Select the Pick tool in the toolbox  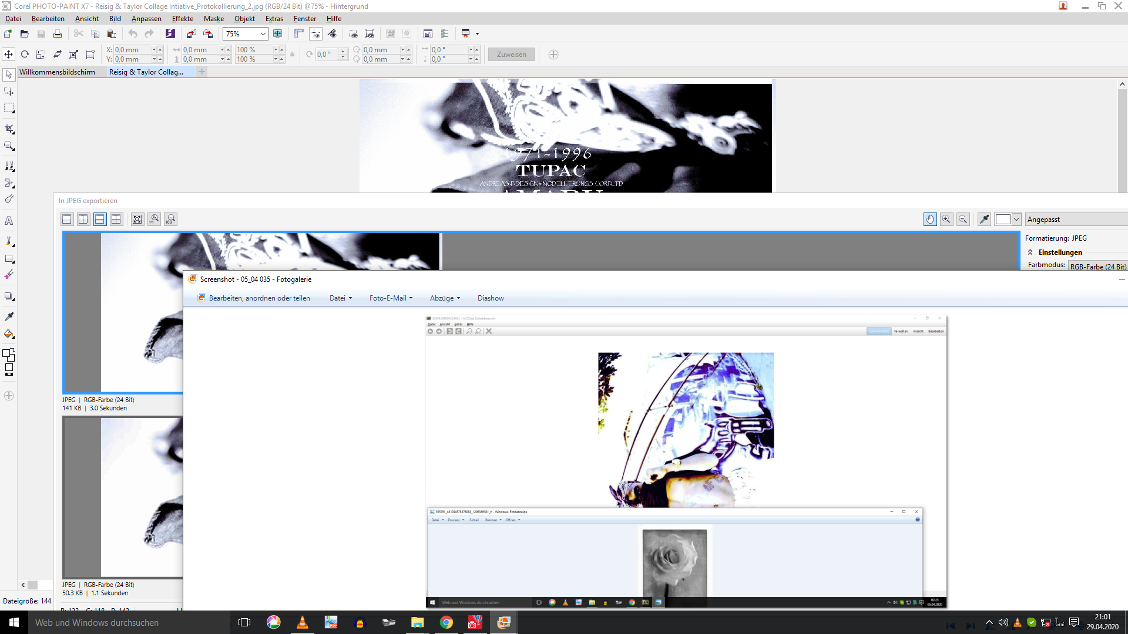pyautogui.click(x=9, y=75)
